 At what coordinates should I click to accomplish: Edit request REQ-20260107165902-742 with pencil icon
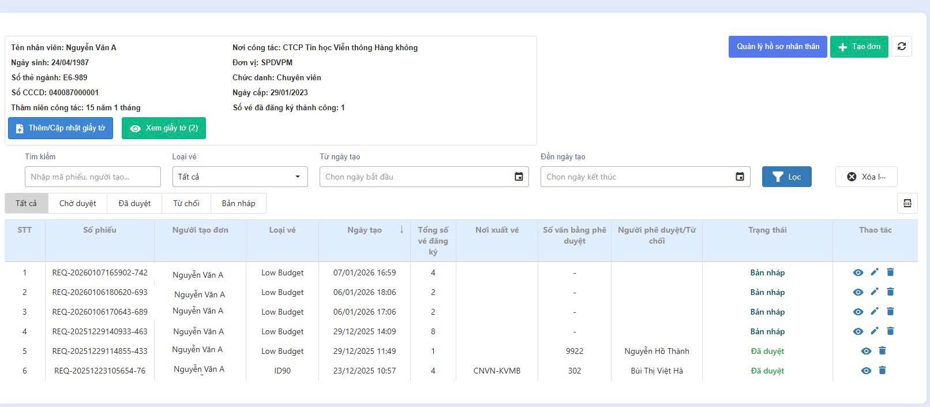[x=875, y=272]
